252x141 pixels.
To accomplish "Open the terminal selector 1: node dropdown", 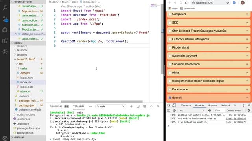I will tap(111, 106).
